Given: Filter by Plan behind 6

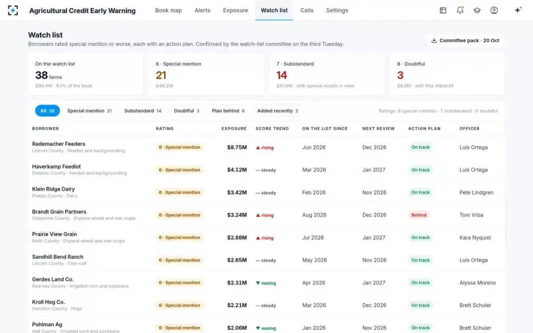Looking at the screenshot, I should [x=228, y=111].
